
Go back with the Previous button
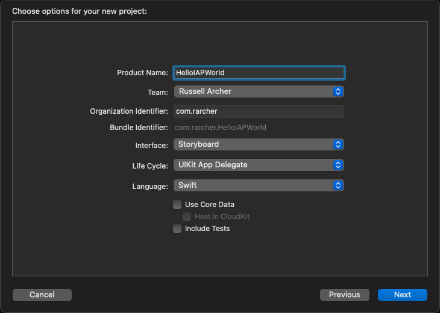[345, 295]
